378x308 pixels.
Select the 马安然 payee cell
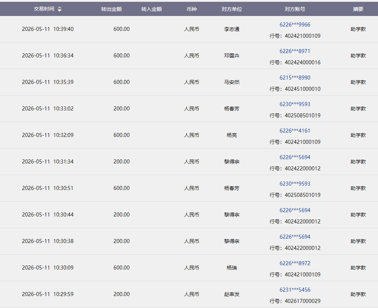[232, 82]
